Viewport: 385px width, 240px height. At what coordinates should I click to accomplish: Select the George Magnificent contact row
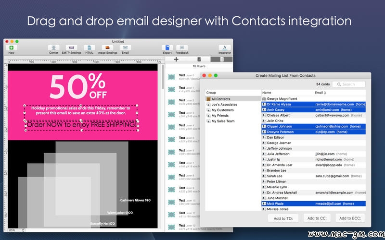(x=314, y=99)
